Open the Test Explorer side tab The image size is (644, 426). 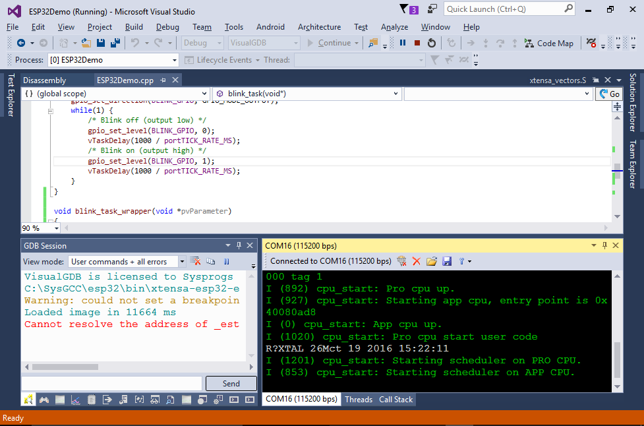coord(11,96)
